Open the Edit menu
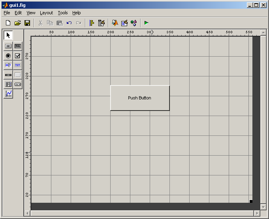This screenshot has width=269, height=219. click(18, 13)
